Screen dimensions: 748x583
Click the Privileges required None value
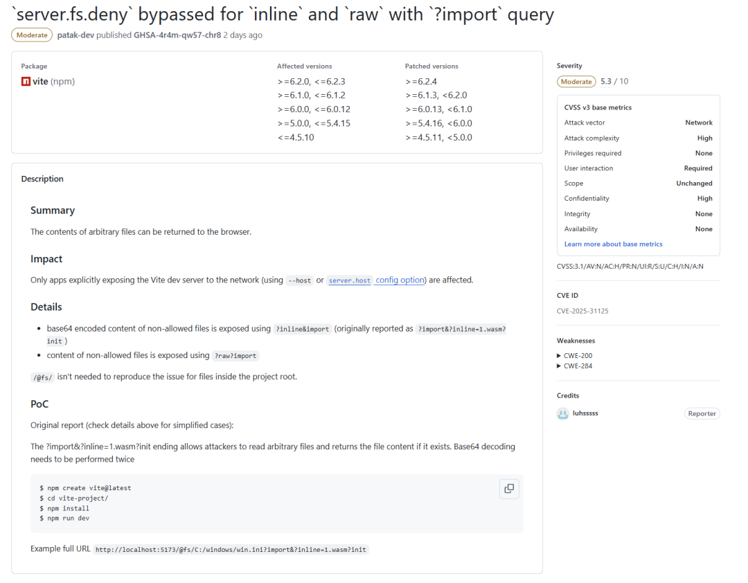[x=704, y=153]
